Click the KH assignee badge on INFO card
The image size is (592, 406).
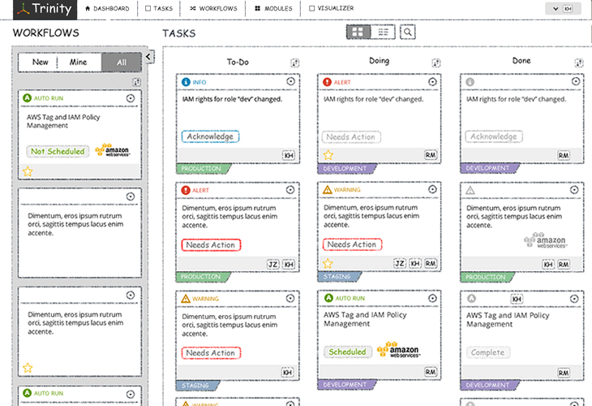tap(288, 155)
